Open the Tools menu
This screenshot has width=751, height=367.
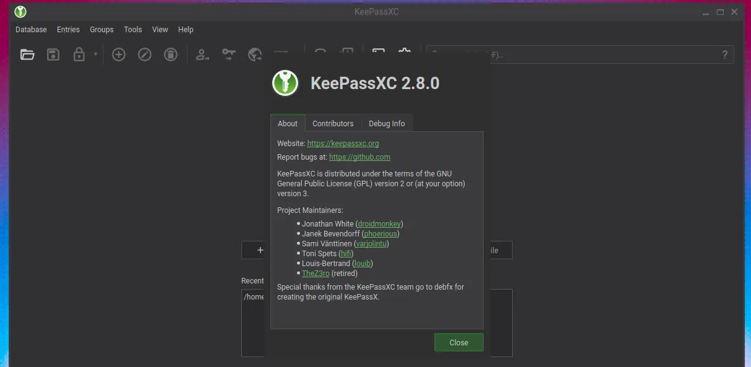pyautogui.click(x=133, y=29)
